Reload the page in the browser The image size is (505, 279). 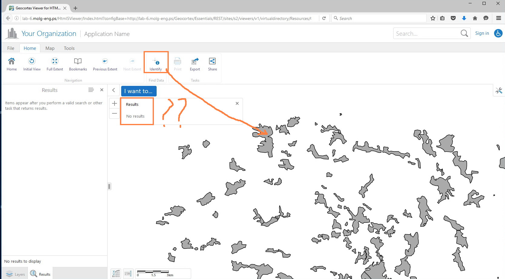click(x=324, y=18)
